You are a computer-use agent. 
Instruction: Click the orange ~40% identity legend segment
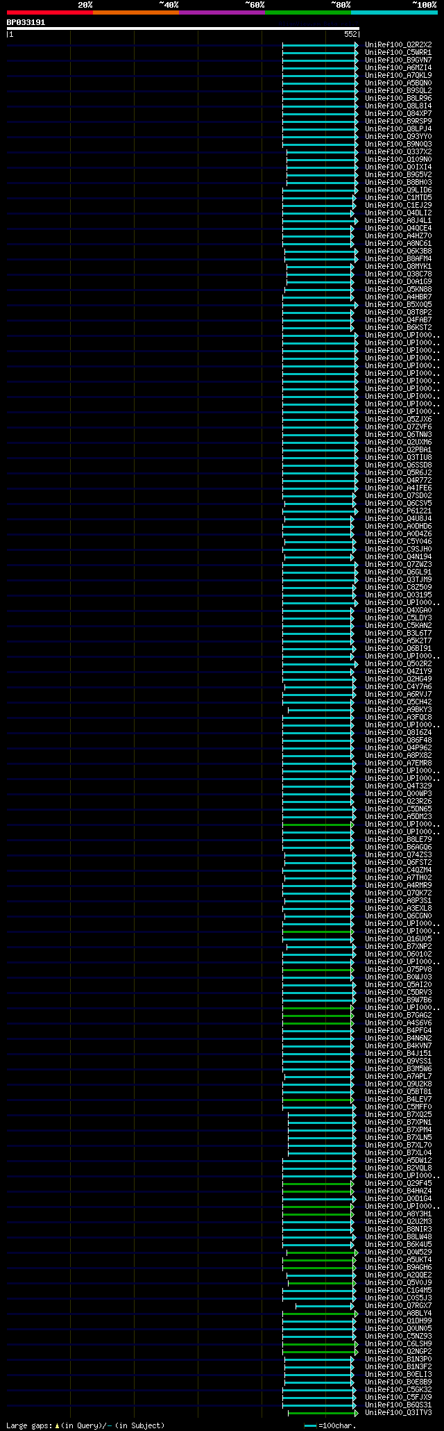(x=136, y=13)
